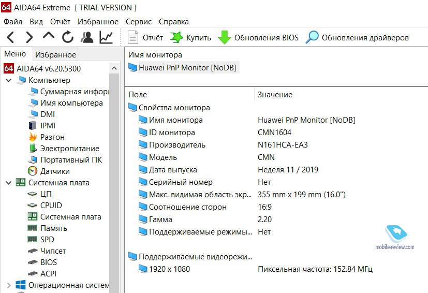Refresh the page with the circular arrow
Image resolution: width=428 pixels, height=293 pixels.
click(x=67, y=37)
